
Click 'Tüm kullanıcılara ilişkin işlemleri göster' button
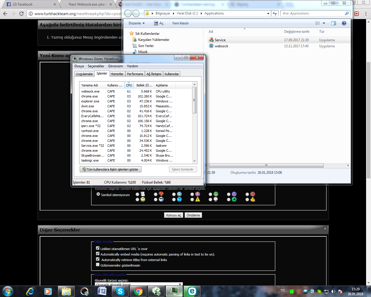(x=110, y=169)
